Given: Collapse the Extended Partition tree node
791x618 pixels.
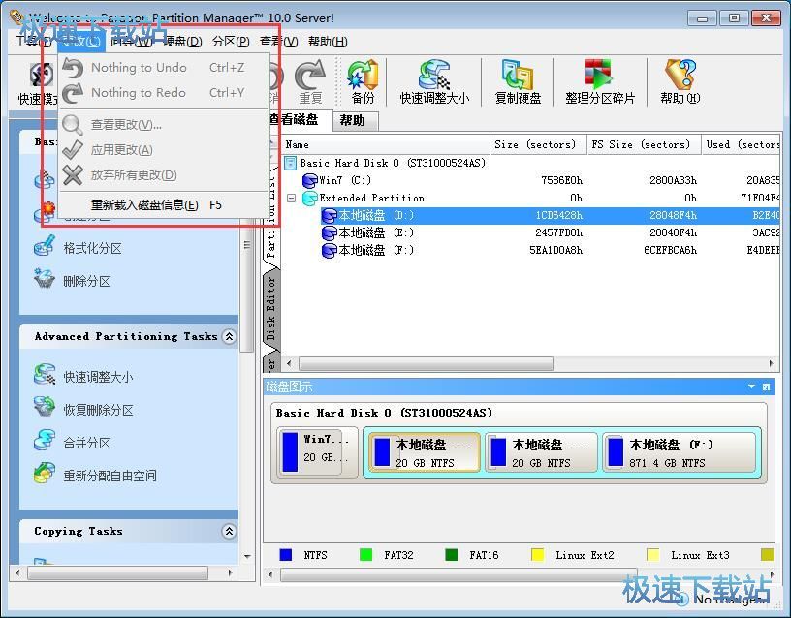Looking at the screenshot, I should 291,199.
